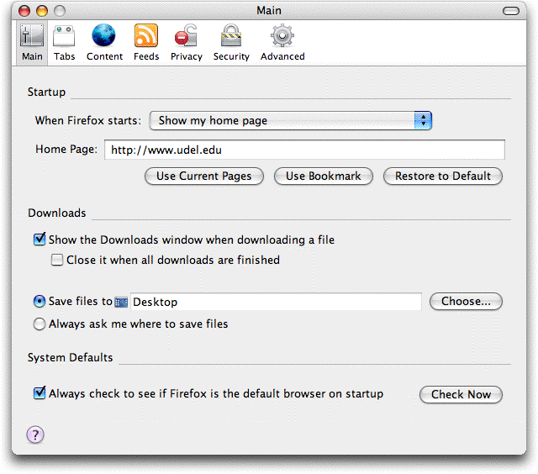Select the Save files to radio button
Viewport: 538px width, 474px height.
tap(40, 301)
